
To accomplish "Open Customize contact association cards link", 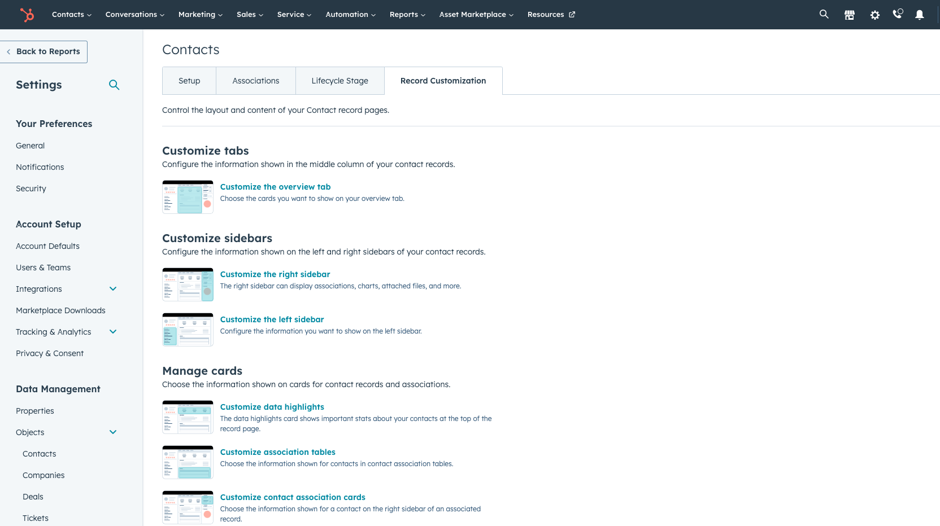I will point(293,497).
